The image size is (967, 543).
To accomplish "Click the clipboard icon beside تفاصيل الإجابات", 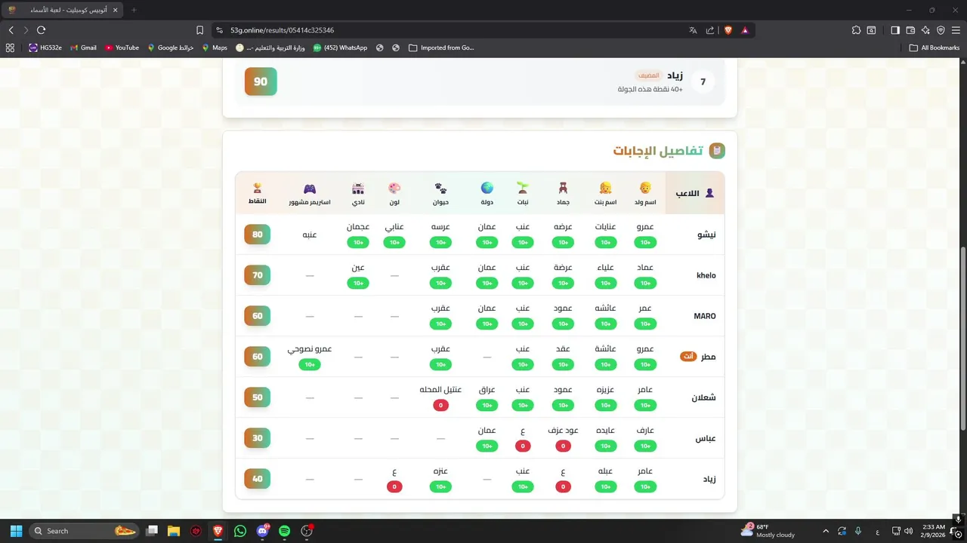I will [x=717, y=151].
